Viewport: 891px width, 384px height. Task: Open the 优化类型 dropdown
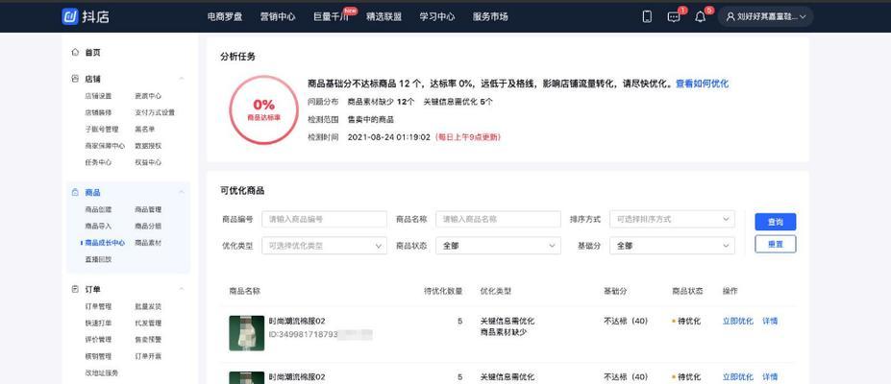coord(325,246)
